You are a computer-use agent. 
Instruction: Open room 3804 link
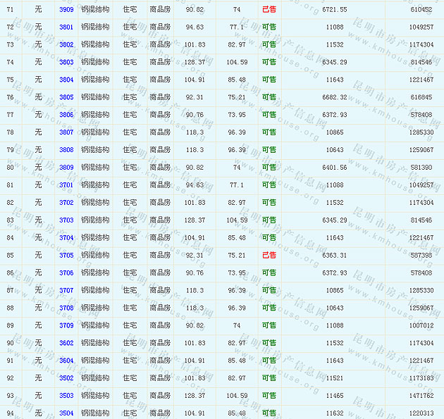coord(66,80)
